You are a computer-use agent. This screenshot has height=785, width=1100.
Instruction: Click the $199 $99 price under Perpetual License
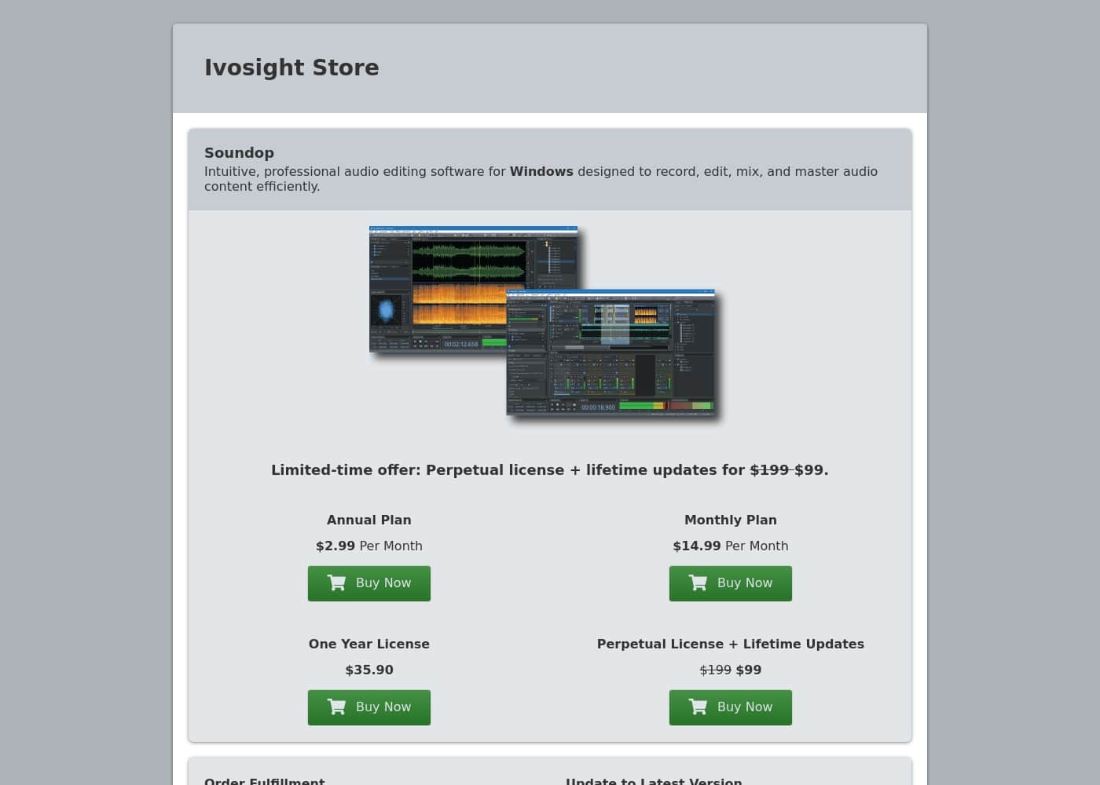coord(731,670)
